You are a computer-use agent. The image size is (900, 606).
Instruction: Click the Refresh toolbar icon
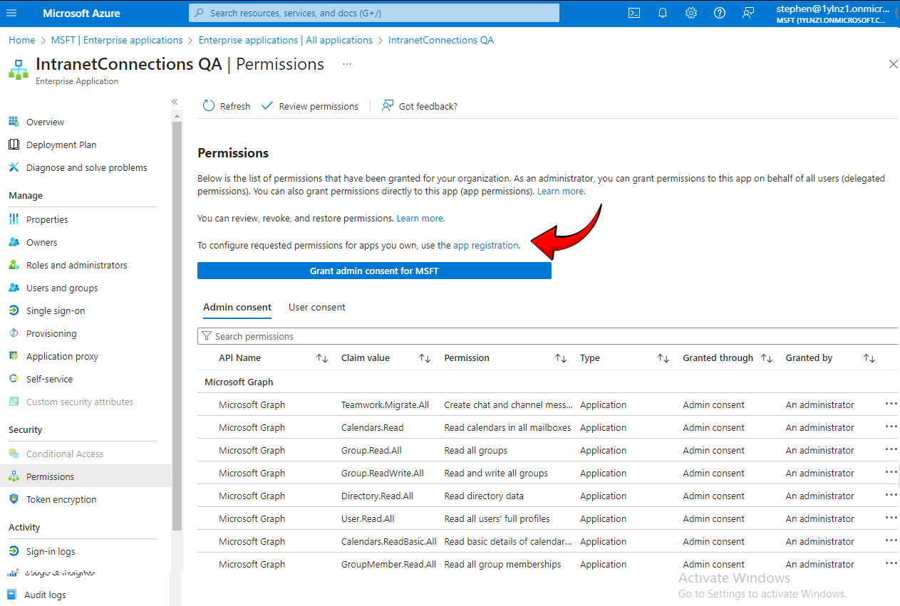pos(209,106)
